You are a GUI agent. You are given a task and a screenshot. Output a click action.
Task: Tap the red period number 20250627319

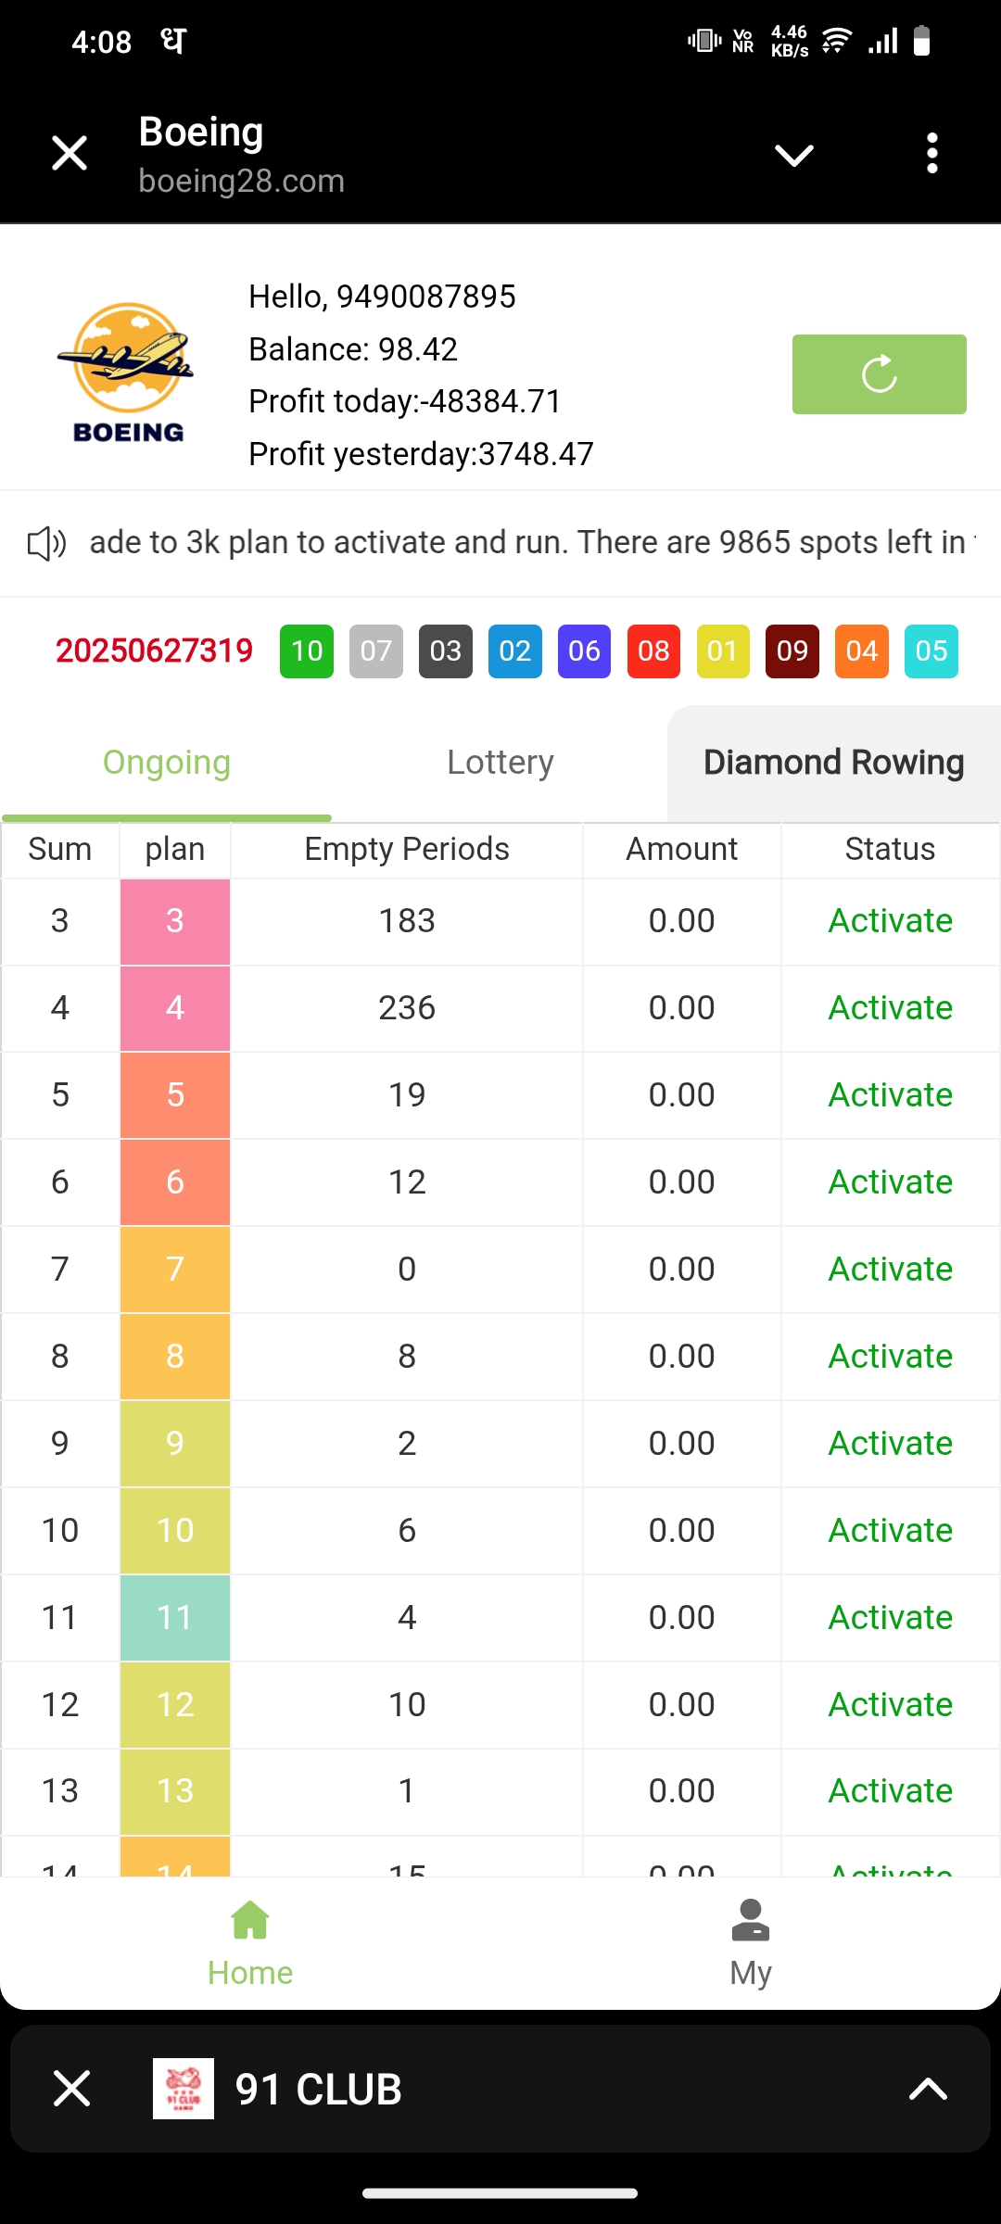[154, 651]
